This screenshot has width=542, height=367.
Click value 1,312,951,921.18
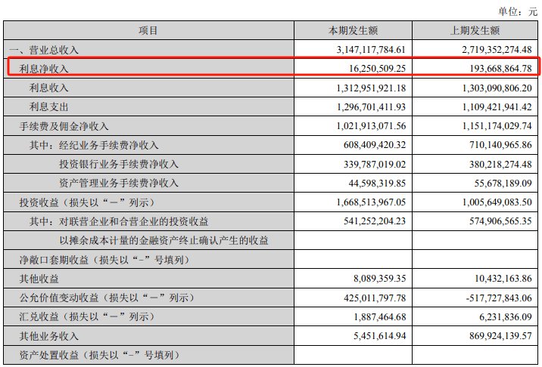371,88
